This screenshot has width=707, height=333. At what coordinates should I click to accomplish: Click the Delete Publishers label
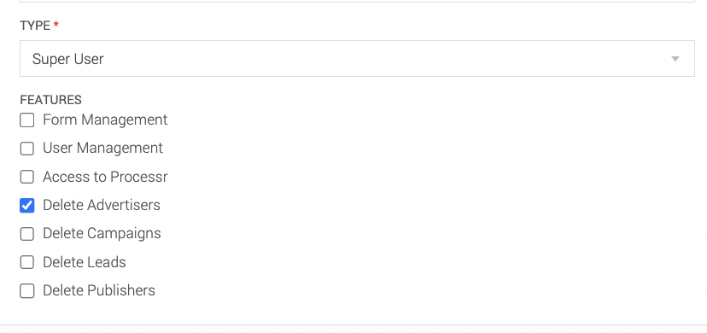click(99, 290)
